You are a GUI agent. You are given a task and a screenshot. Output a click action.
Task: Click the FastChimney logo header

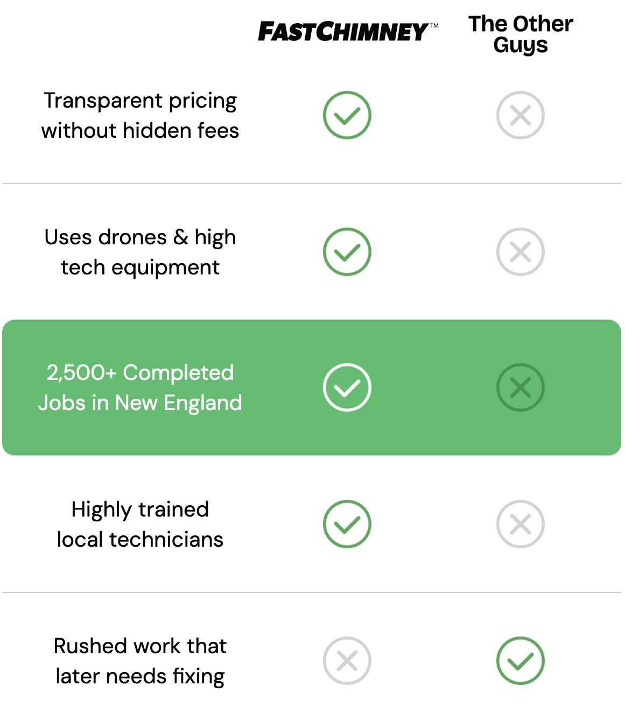coord(348,32)
